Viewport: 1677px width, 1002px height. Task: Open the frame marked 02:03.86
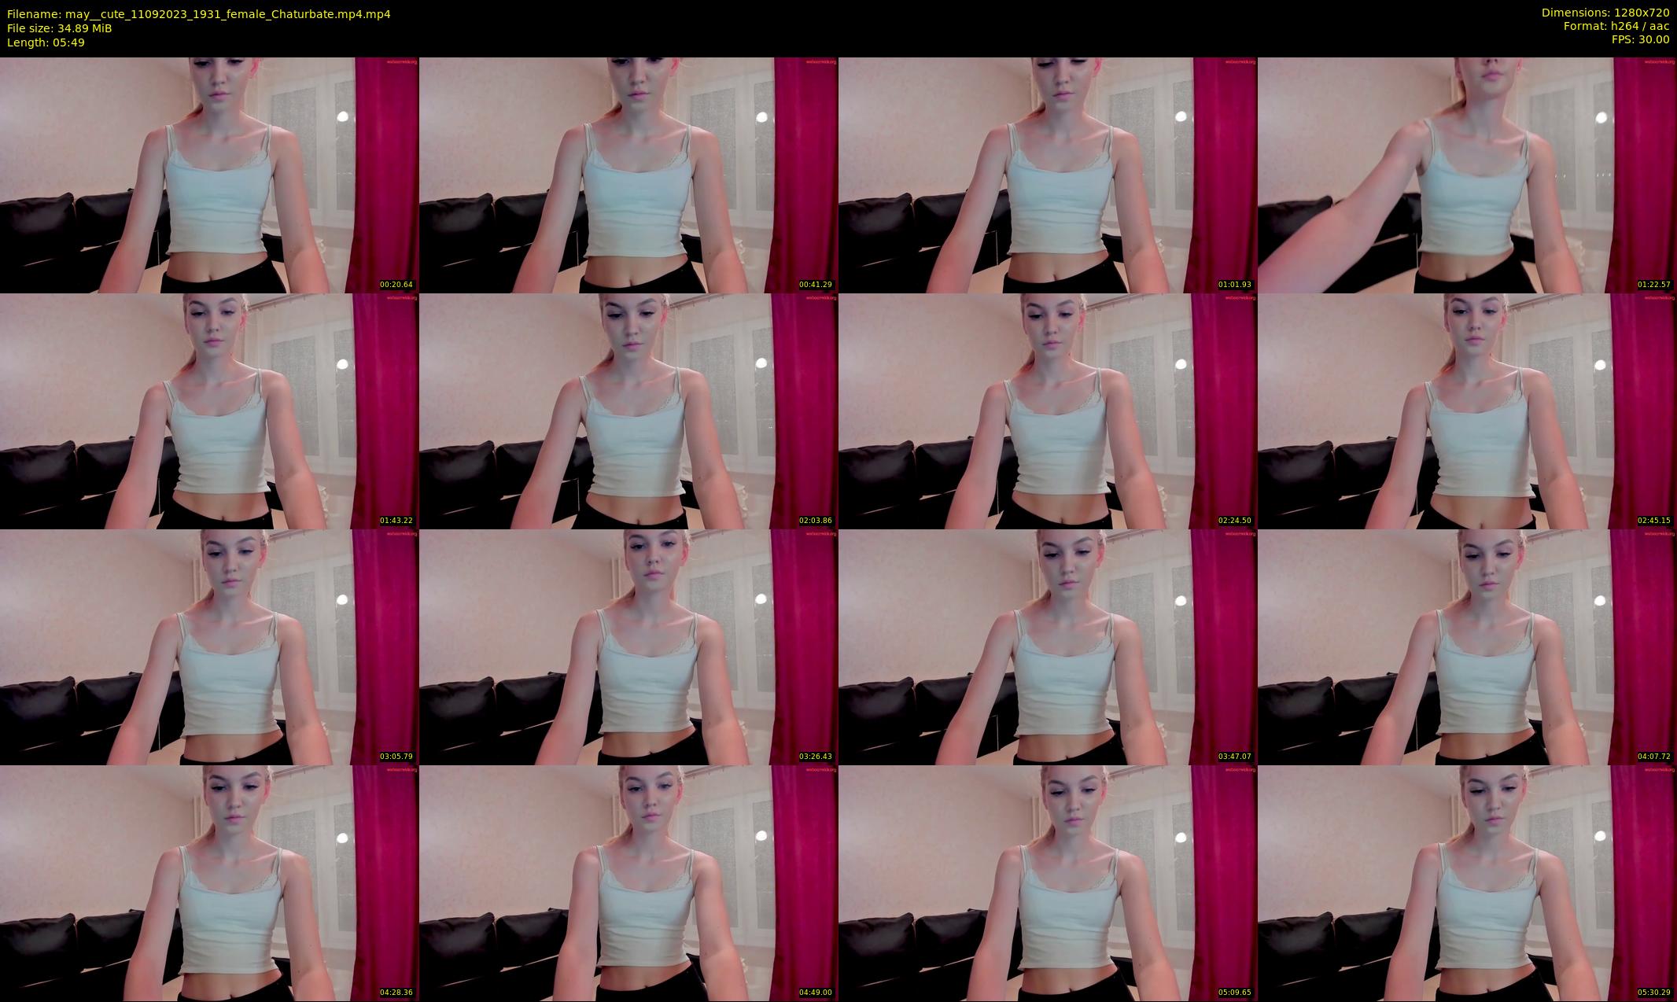tap(628, 411)
